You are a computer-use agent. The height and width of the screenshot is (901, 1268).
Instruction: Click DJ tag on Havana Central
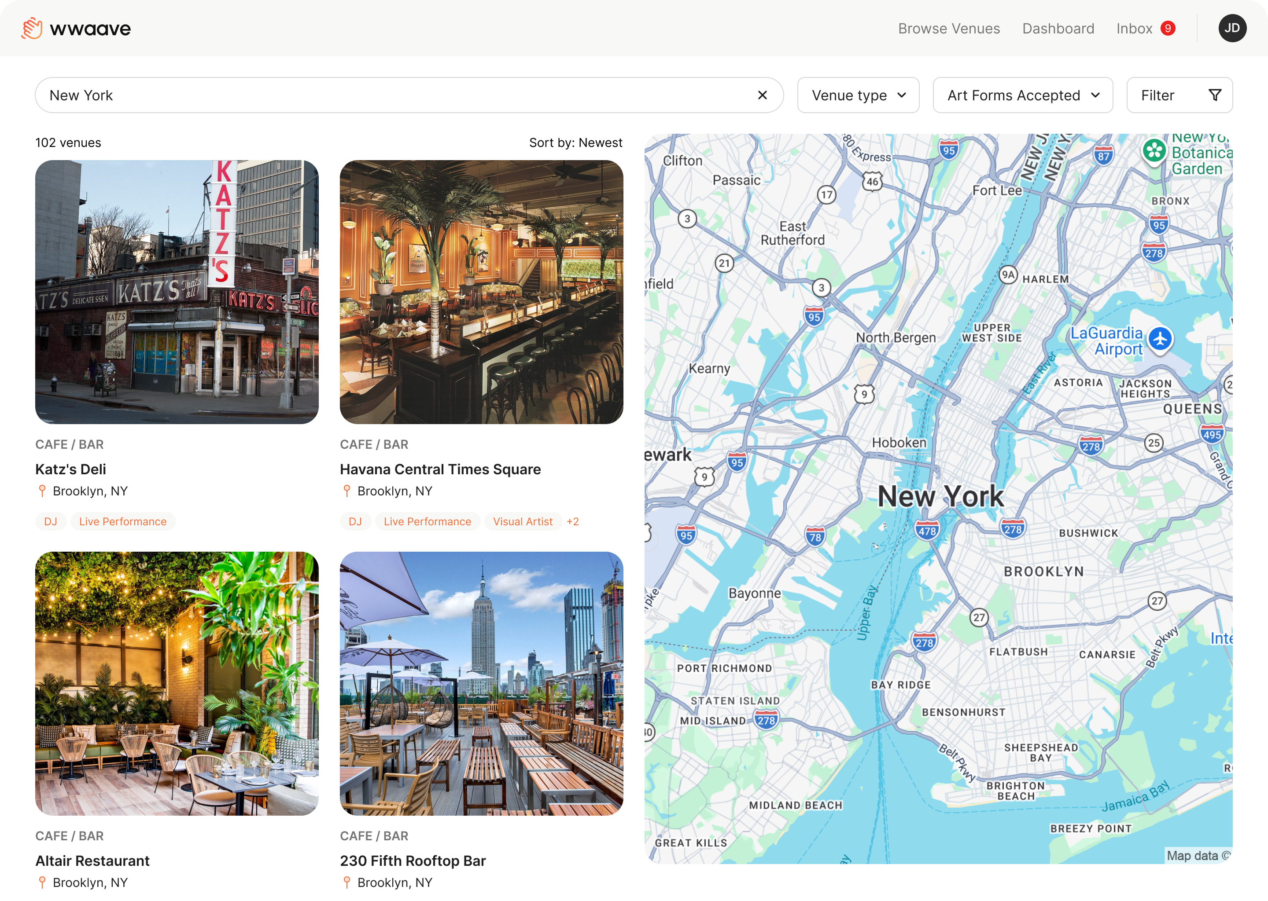(355, 521)
